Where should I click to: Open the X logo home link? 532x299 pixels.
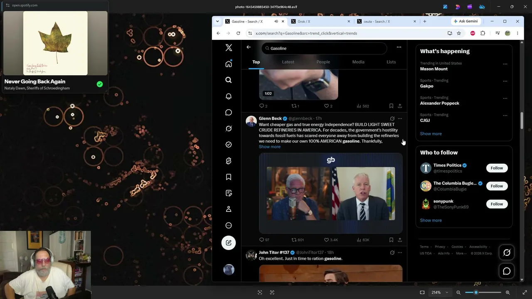coord(229,48)
